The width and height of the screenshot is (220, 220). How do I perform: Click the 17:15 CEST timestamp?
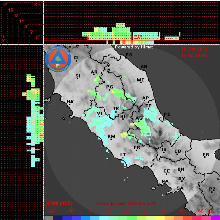tap(194, 55)
